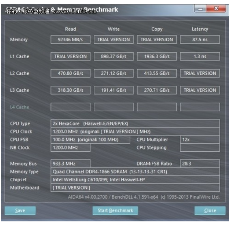Select Memory Latency value 87.5 ns
This screenshot has width=232, height=225.
click(200, 40)
